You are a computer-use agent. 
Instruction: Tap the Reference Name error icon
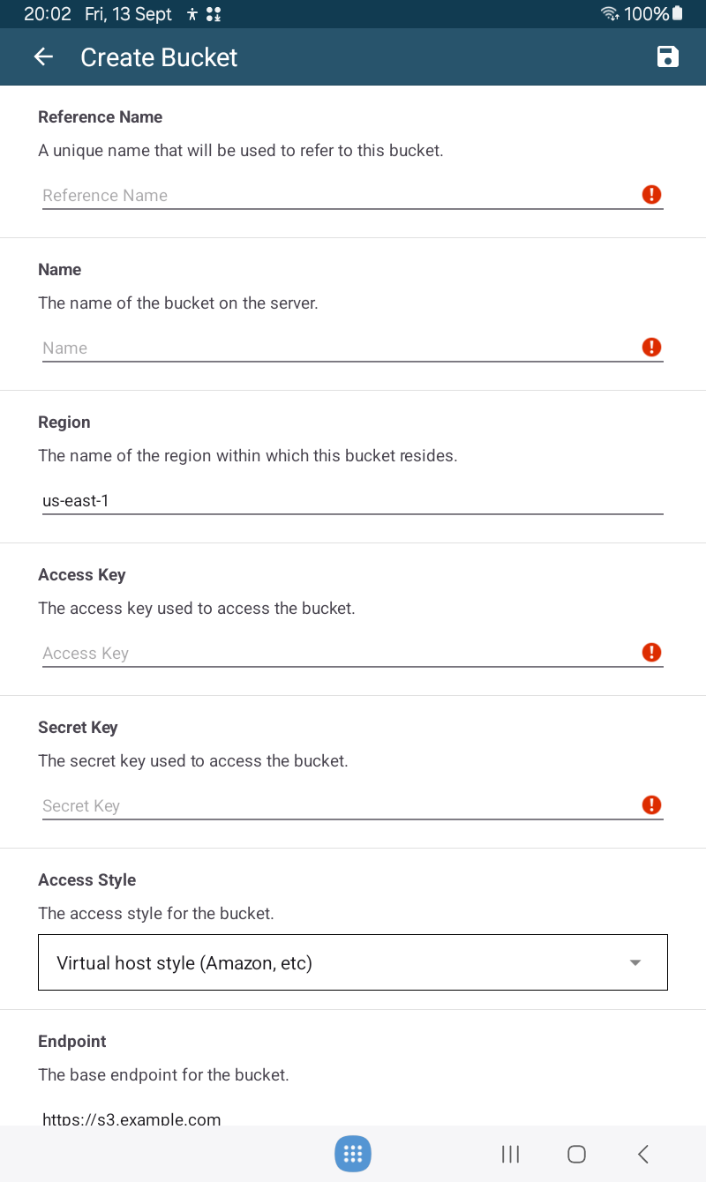pyautogui.click(x=651, y=195)
